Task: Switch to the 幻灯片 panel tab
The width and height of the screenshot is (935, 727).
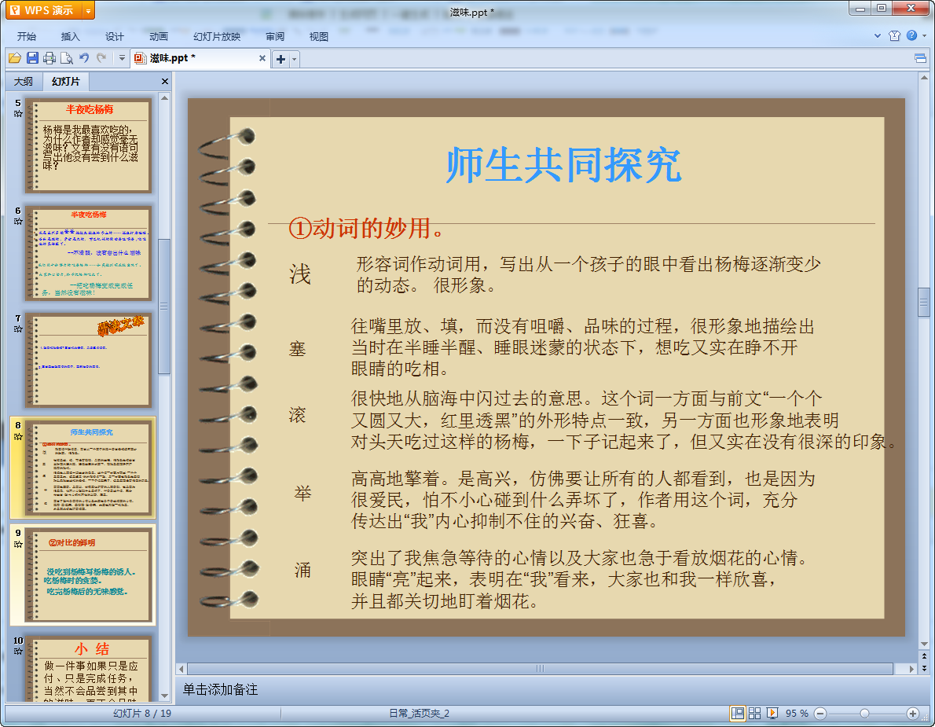Action: click(x=65, y=81)
